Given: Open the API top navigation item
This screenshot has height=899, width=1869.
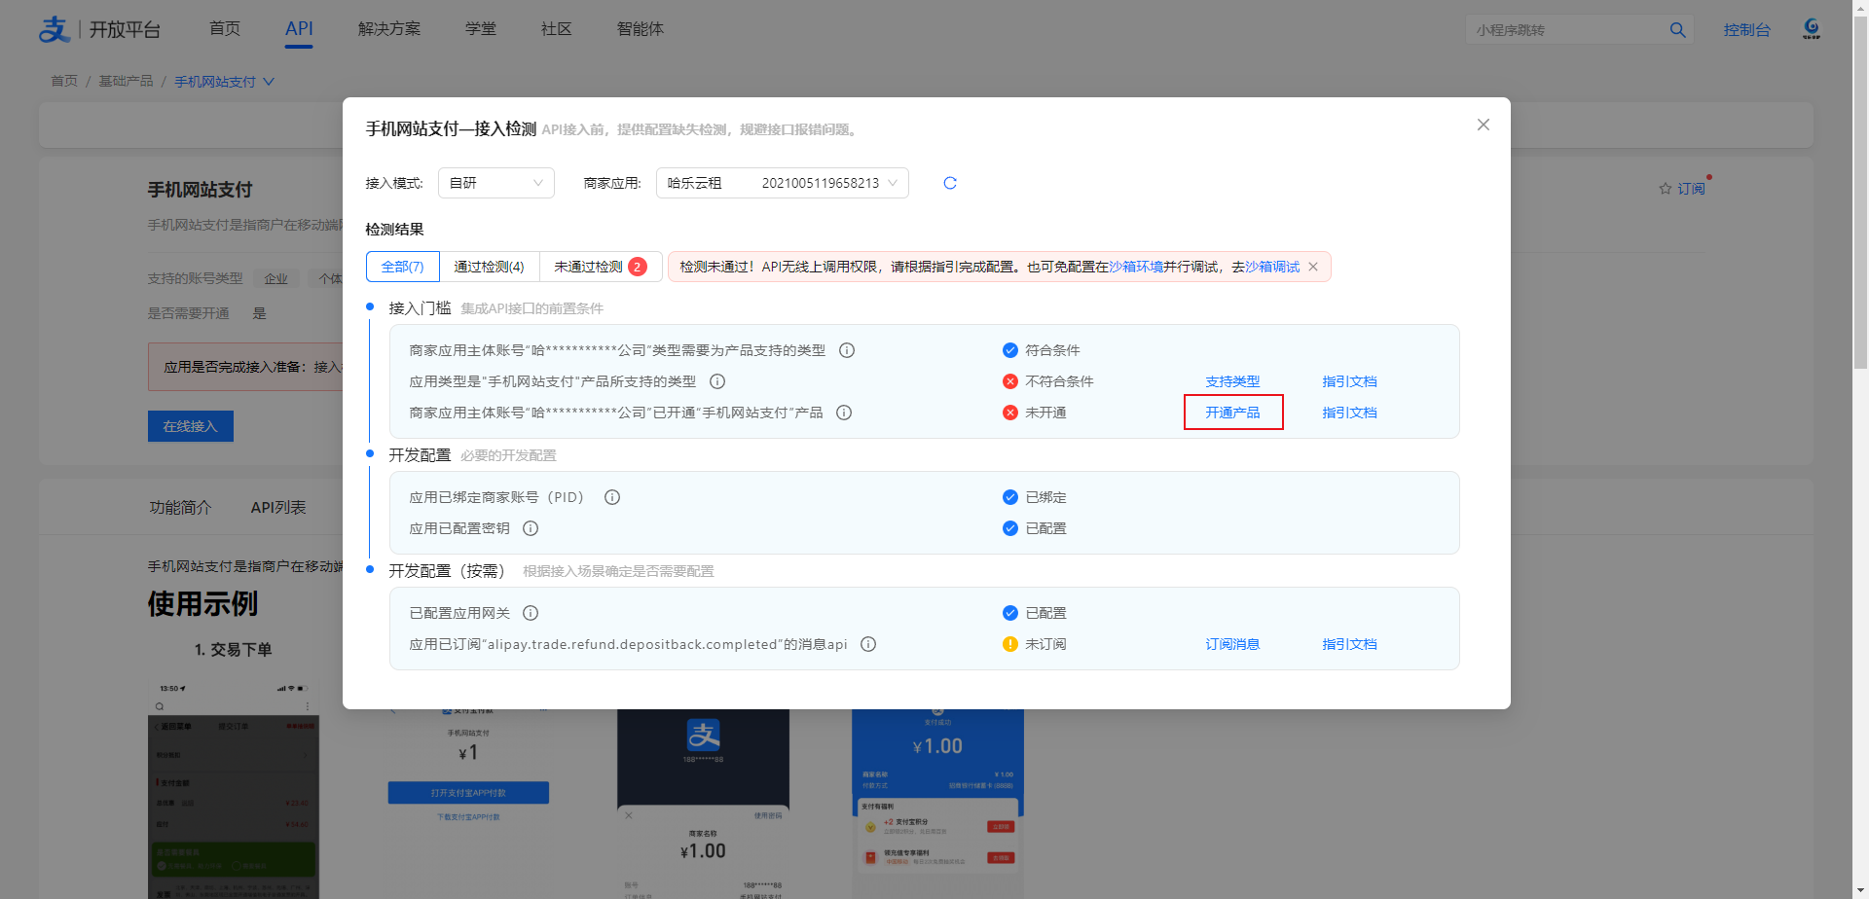Looking at the screenshot, I should tap(299, 29).
